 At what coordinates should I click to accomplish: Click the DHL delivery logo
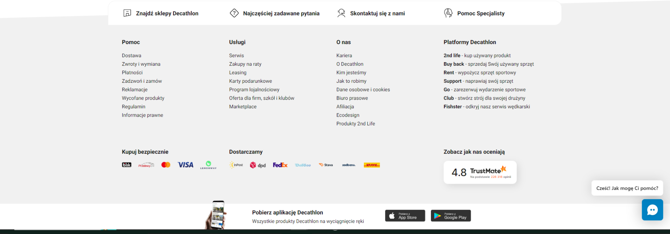pyautogui.click(x=372, y=165)
